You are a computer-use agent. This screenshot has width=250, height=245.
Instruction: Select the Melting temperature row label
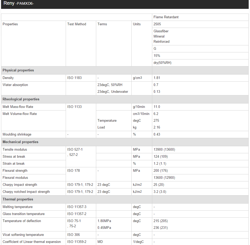coord(17,207)
